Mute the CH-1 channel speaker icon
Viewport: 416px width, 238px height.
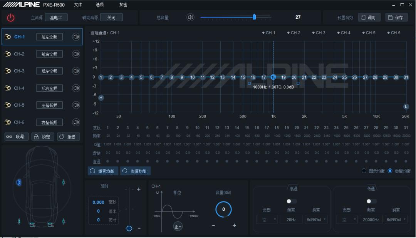coord(76,37)
